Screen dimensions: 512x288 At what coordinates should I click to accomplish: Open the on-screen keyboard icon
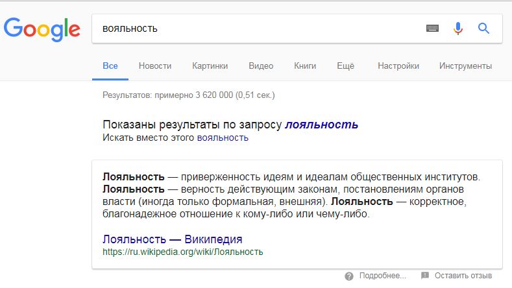tap(433, 29)
